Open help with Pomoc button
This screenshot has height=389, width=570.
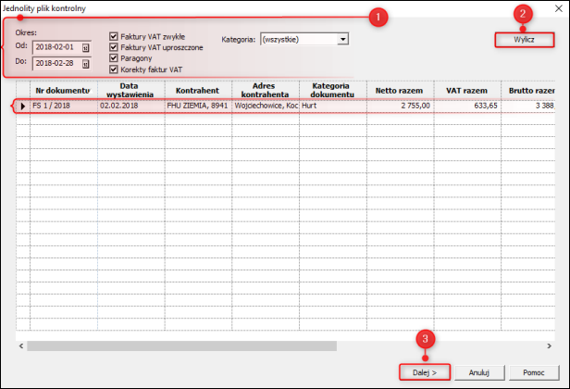[x=534, y=372]
